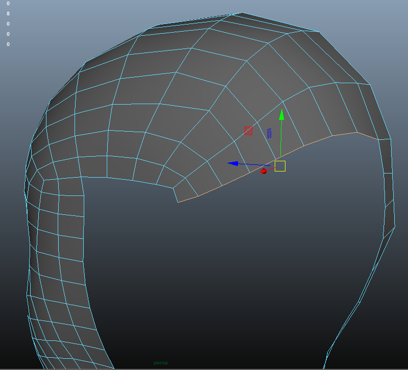
Task: Click the blue Z-axis move arrow
Action: (233, 163)
